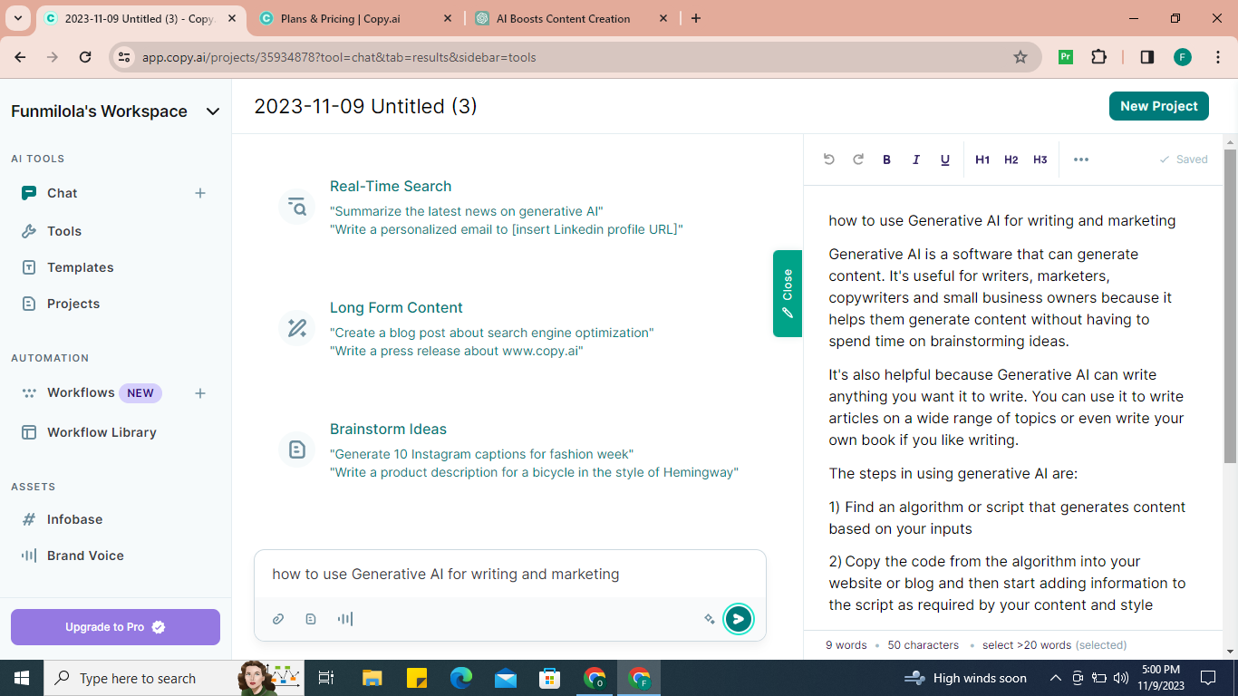Open more editor options ellipsis
Viewport: 1238px width, 696px height.
[x=1080, y=159]
